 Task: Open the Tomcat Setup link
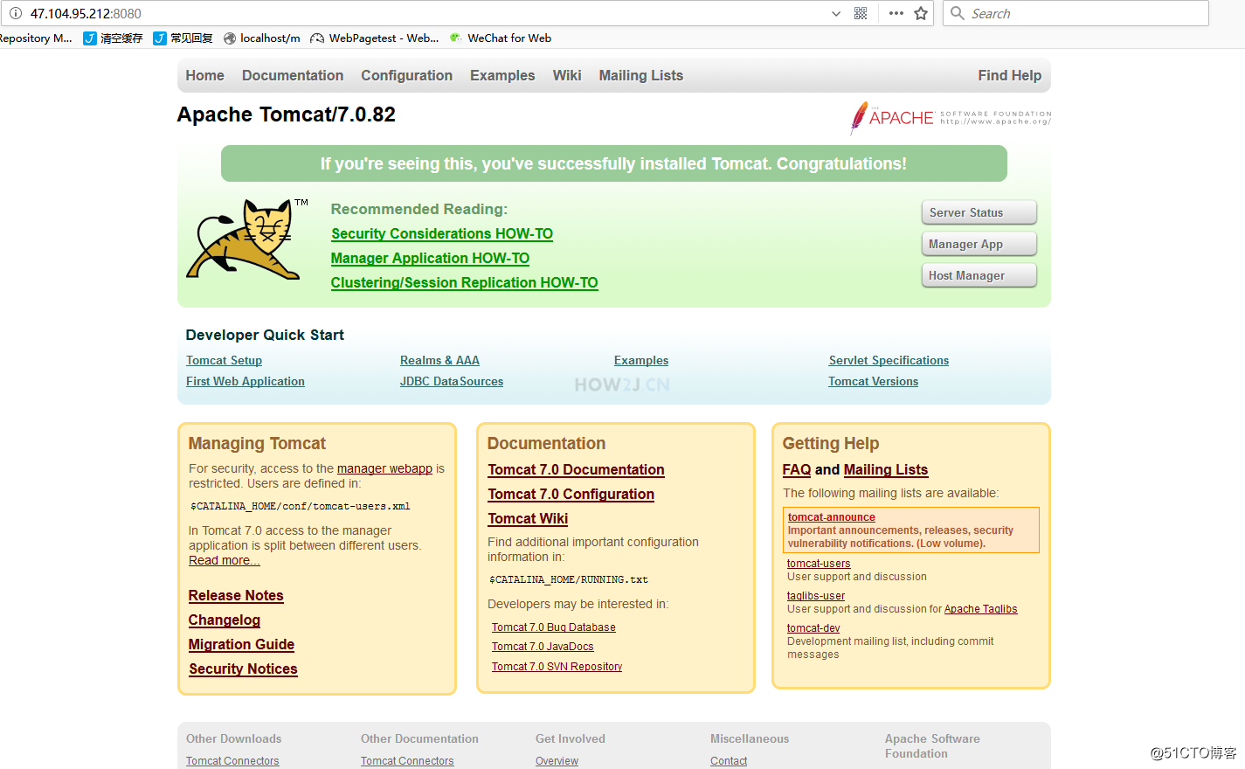click(224, 360)
